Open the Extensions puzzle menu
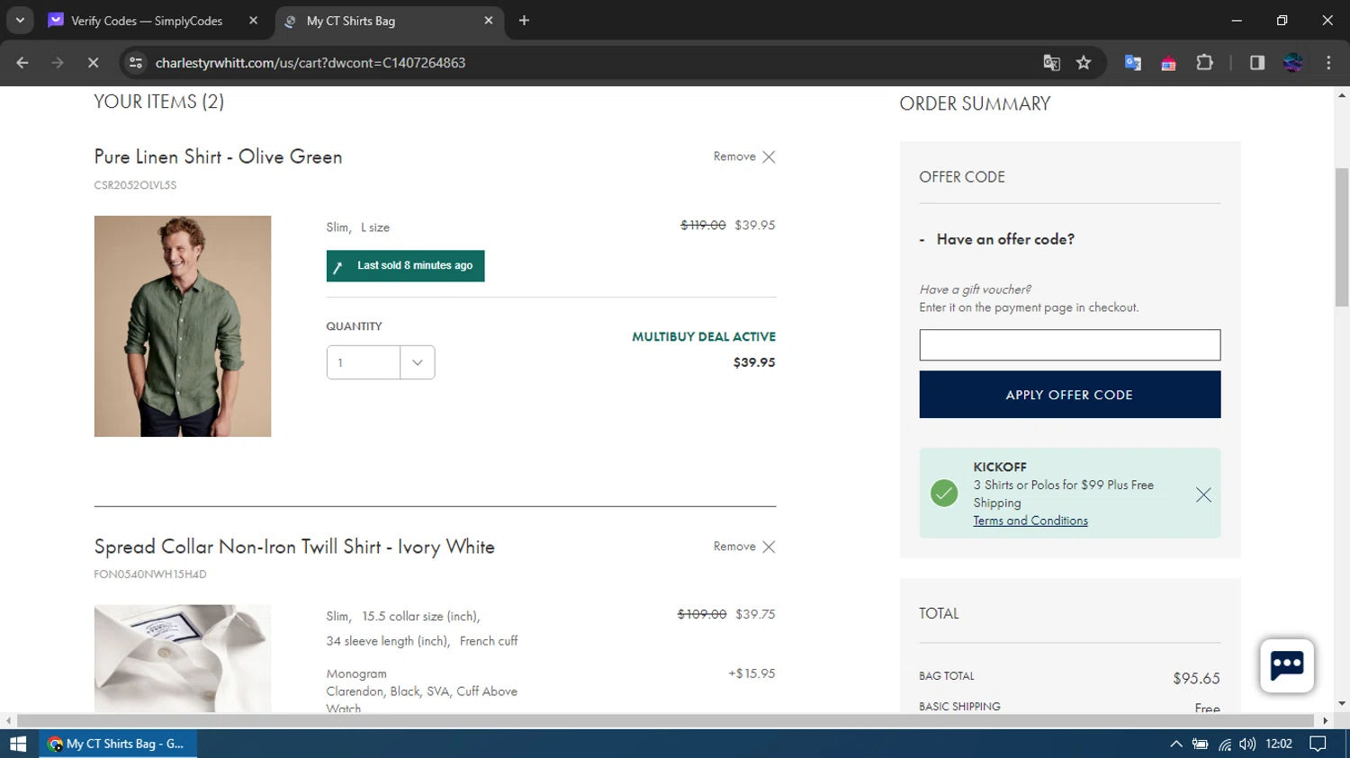This screenshot has height=758, width=1350. [1204, 63]
